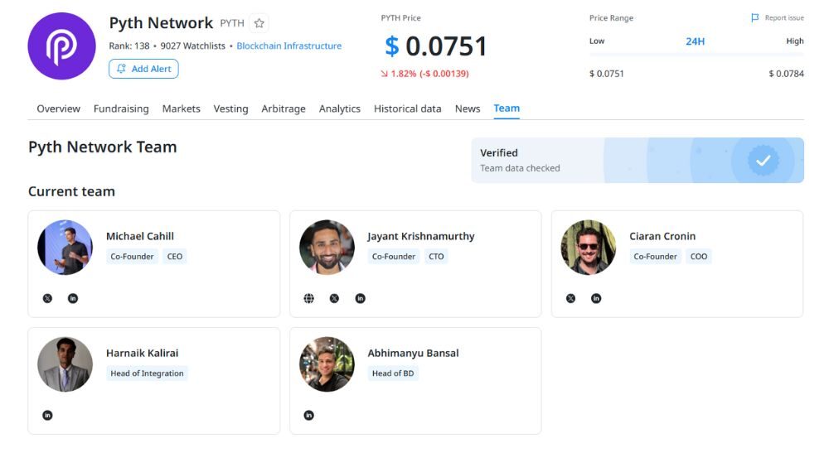Click the COO tag on Ciaran Cronin
This screenshot has width=829, height=453.
coord(698,257)
